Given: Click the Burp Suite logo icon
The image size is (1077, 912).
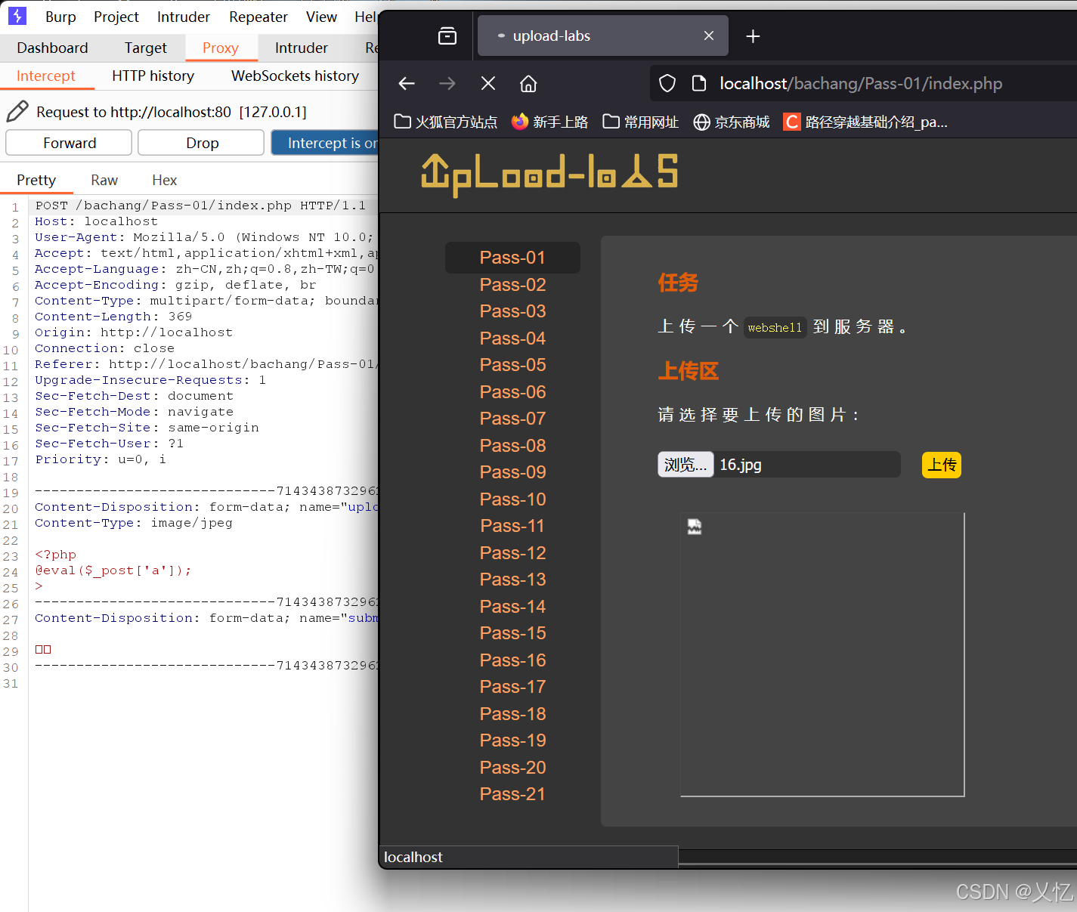Looking at the screenshot, I should [x=17, y=16].
